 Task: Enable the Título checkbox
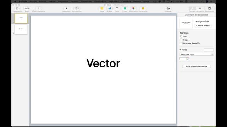click(x=181, y=36)
